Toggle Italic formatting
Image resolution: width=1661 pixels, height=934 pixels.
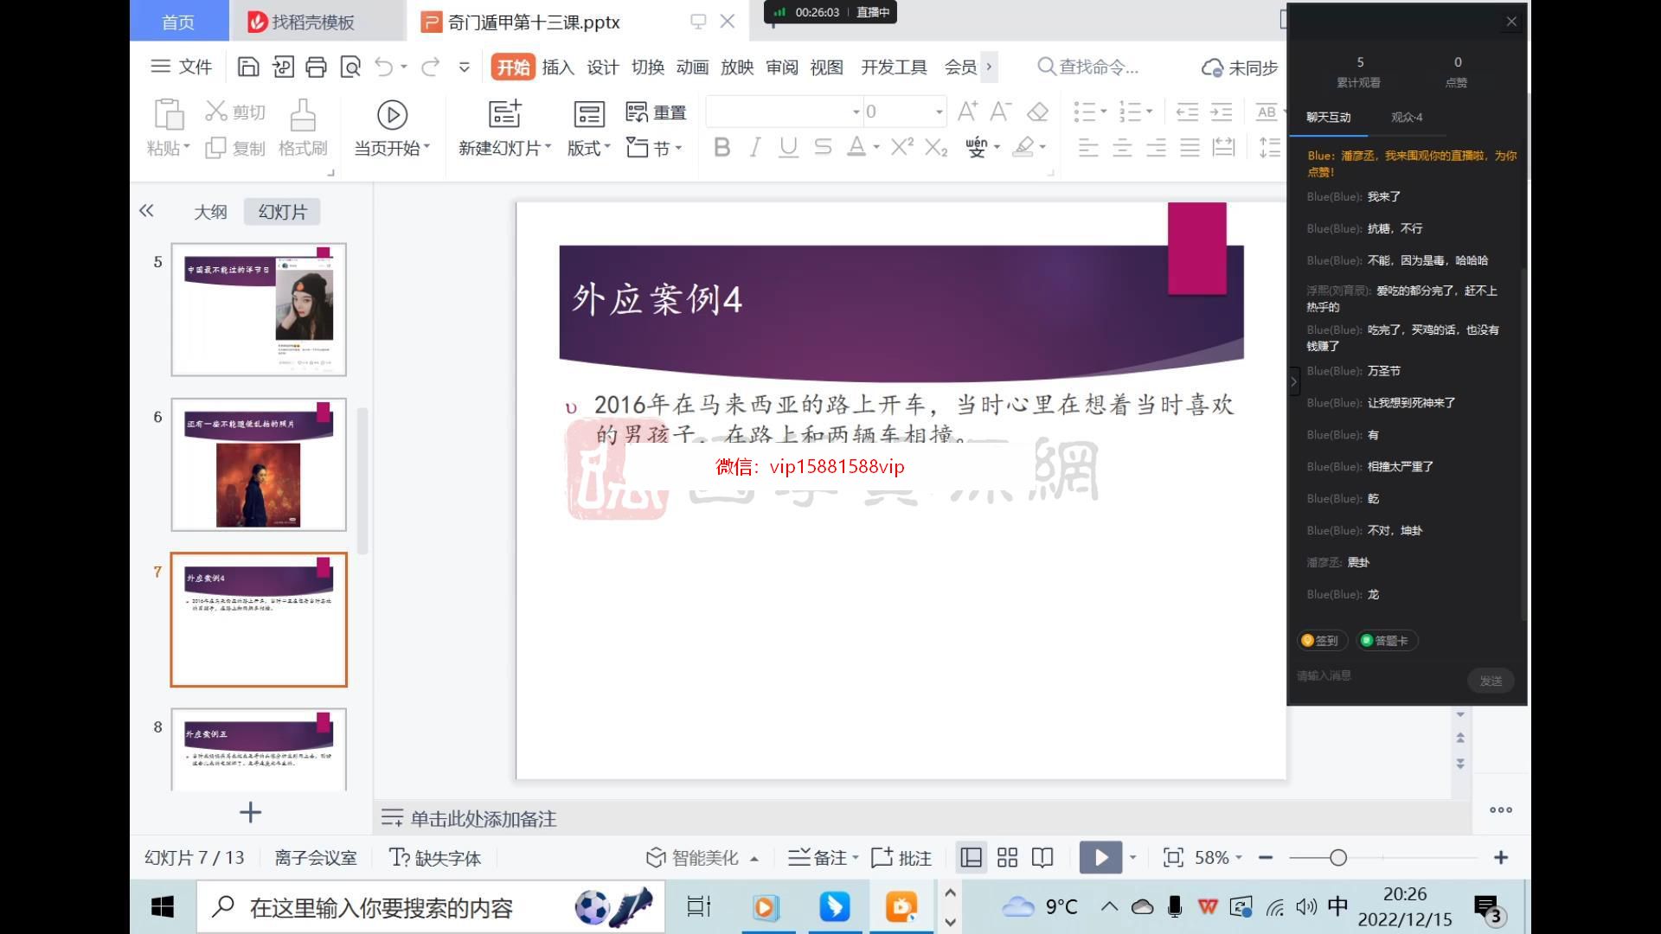(755, 148)
